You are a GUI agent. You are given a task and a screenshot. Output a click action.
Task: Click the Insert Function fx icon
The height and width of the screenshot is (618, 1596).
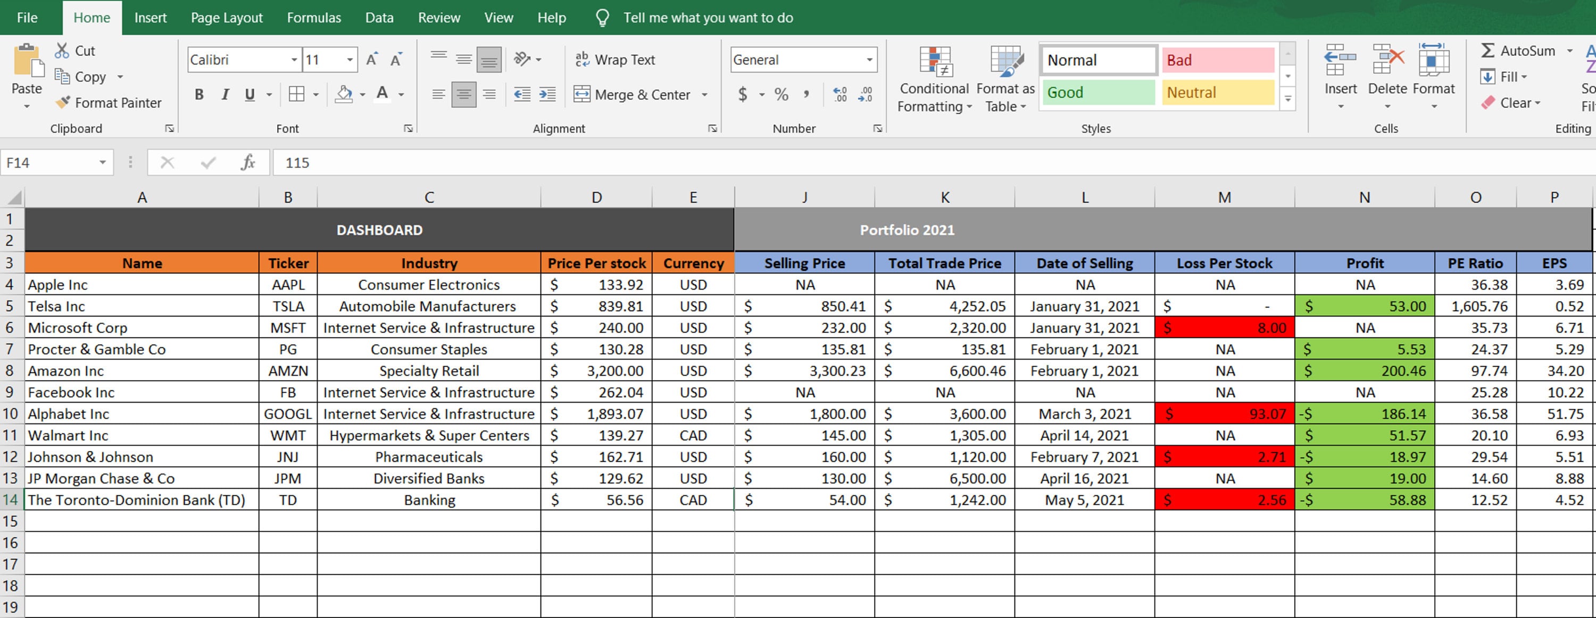click(248, 162)
